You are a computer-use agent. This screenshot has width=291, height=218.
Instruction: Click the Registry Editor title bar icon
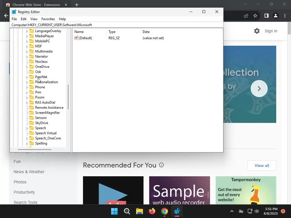pyautogui.click(x=14, y=12)
